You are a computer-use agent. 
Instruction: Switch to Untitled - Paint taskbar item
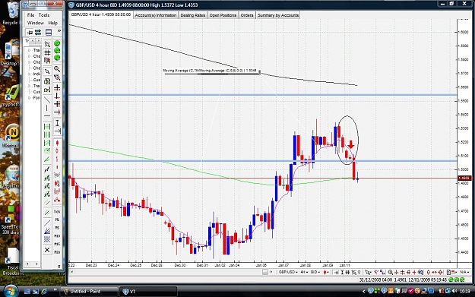click(x=89, y=291)
